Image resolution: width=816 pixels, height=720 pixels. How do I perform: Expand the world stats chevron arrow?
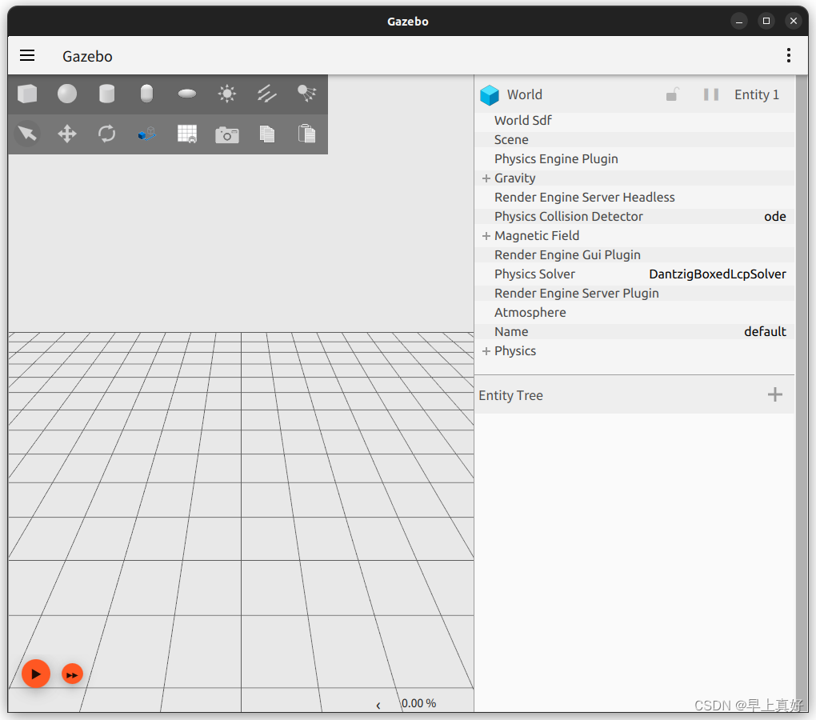pyautogui.click(x=378, y=706)
